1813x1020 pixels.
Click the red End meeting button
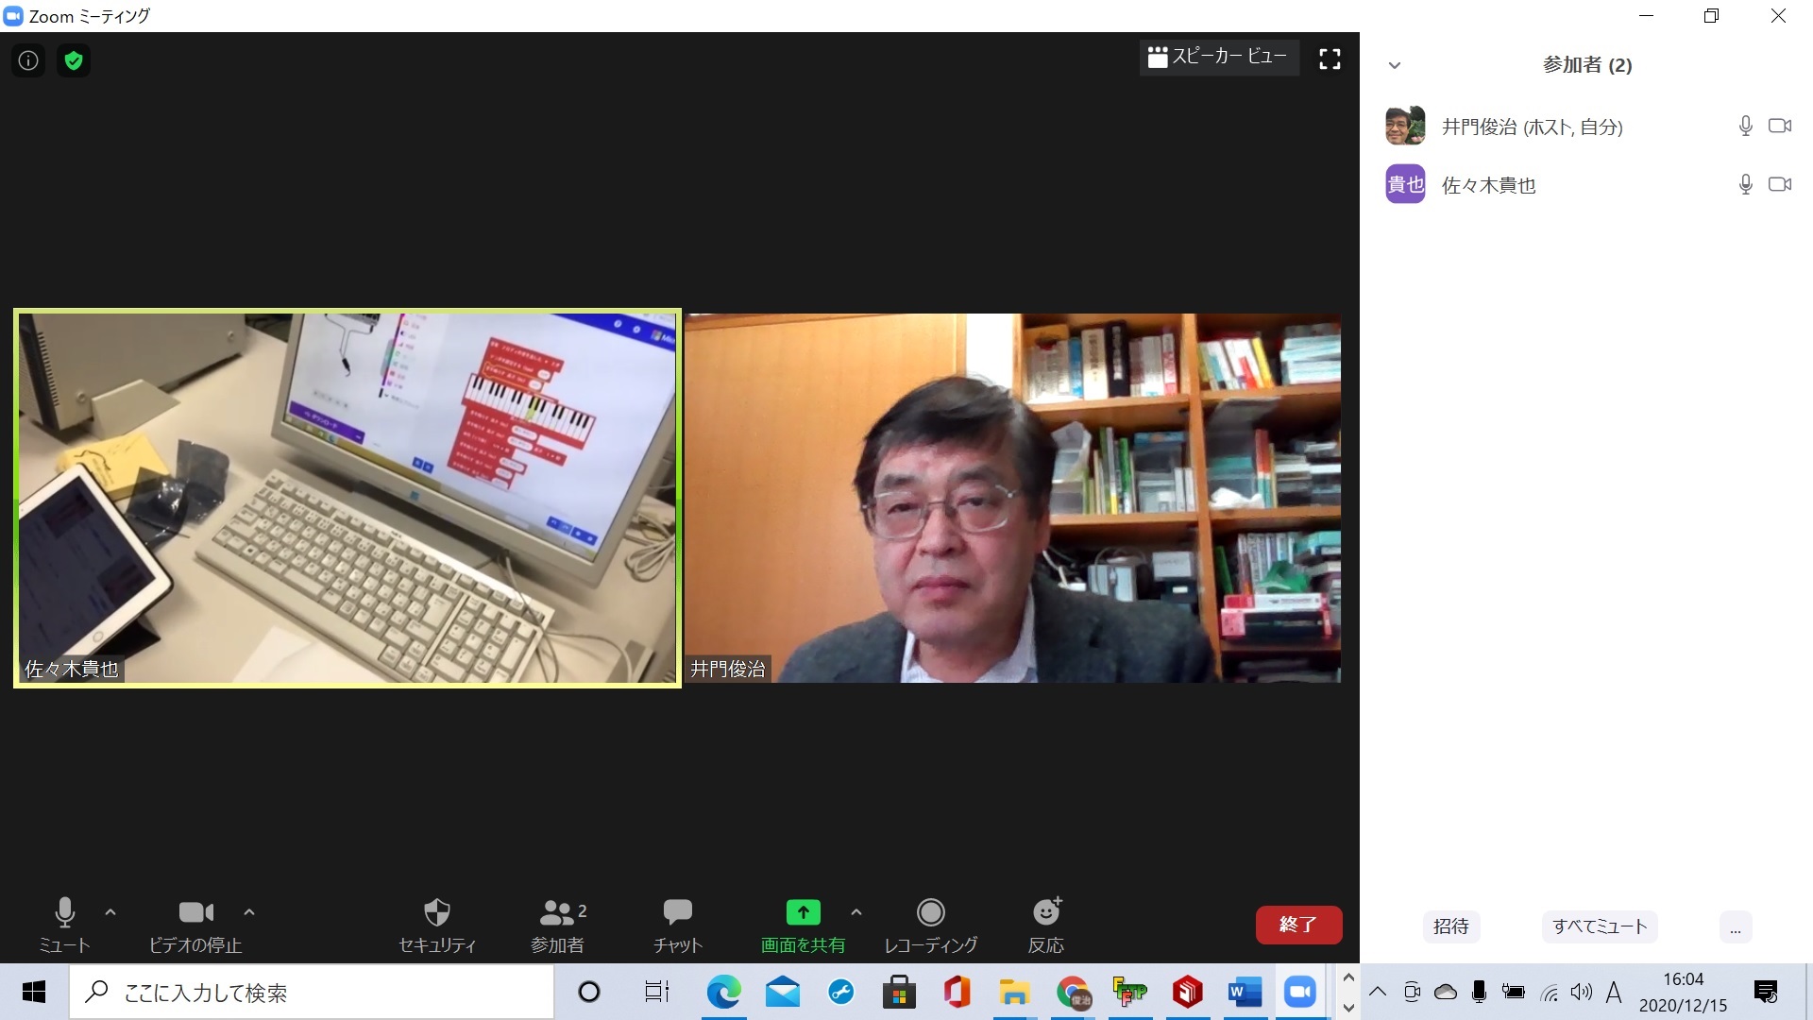tap(1297, 925)
